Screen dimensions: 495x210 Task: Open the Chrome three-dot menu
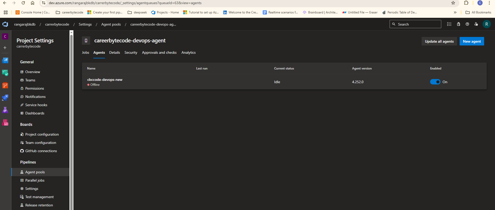pyautogui.click(x=489, y=3)
